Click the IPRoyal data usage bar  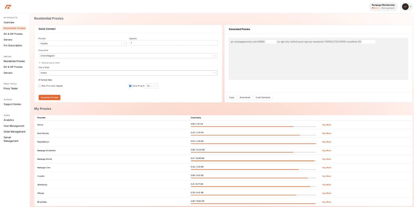click(x=253, y=195)
